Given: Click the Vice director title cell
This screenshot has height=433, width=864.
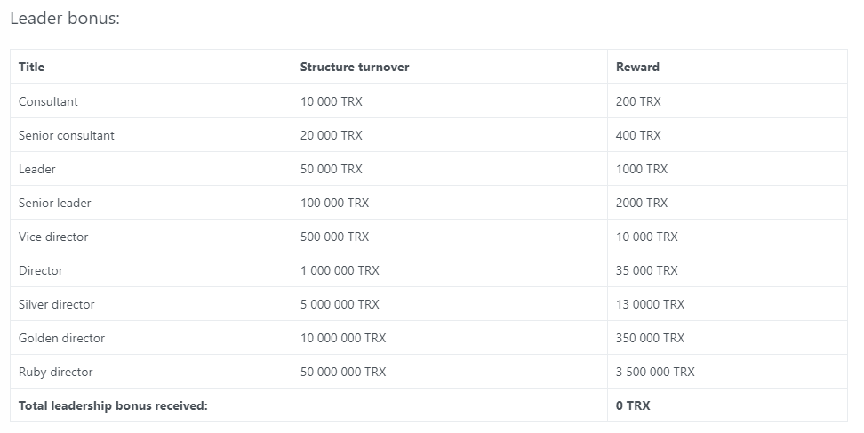Looking at the screenshot, I should click(53, 237).
